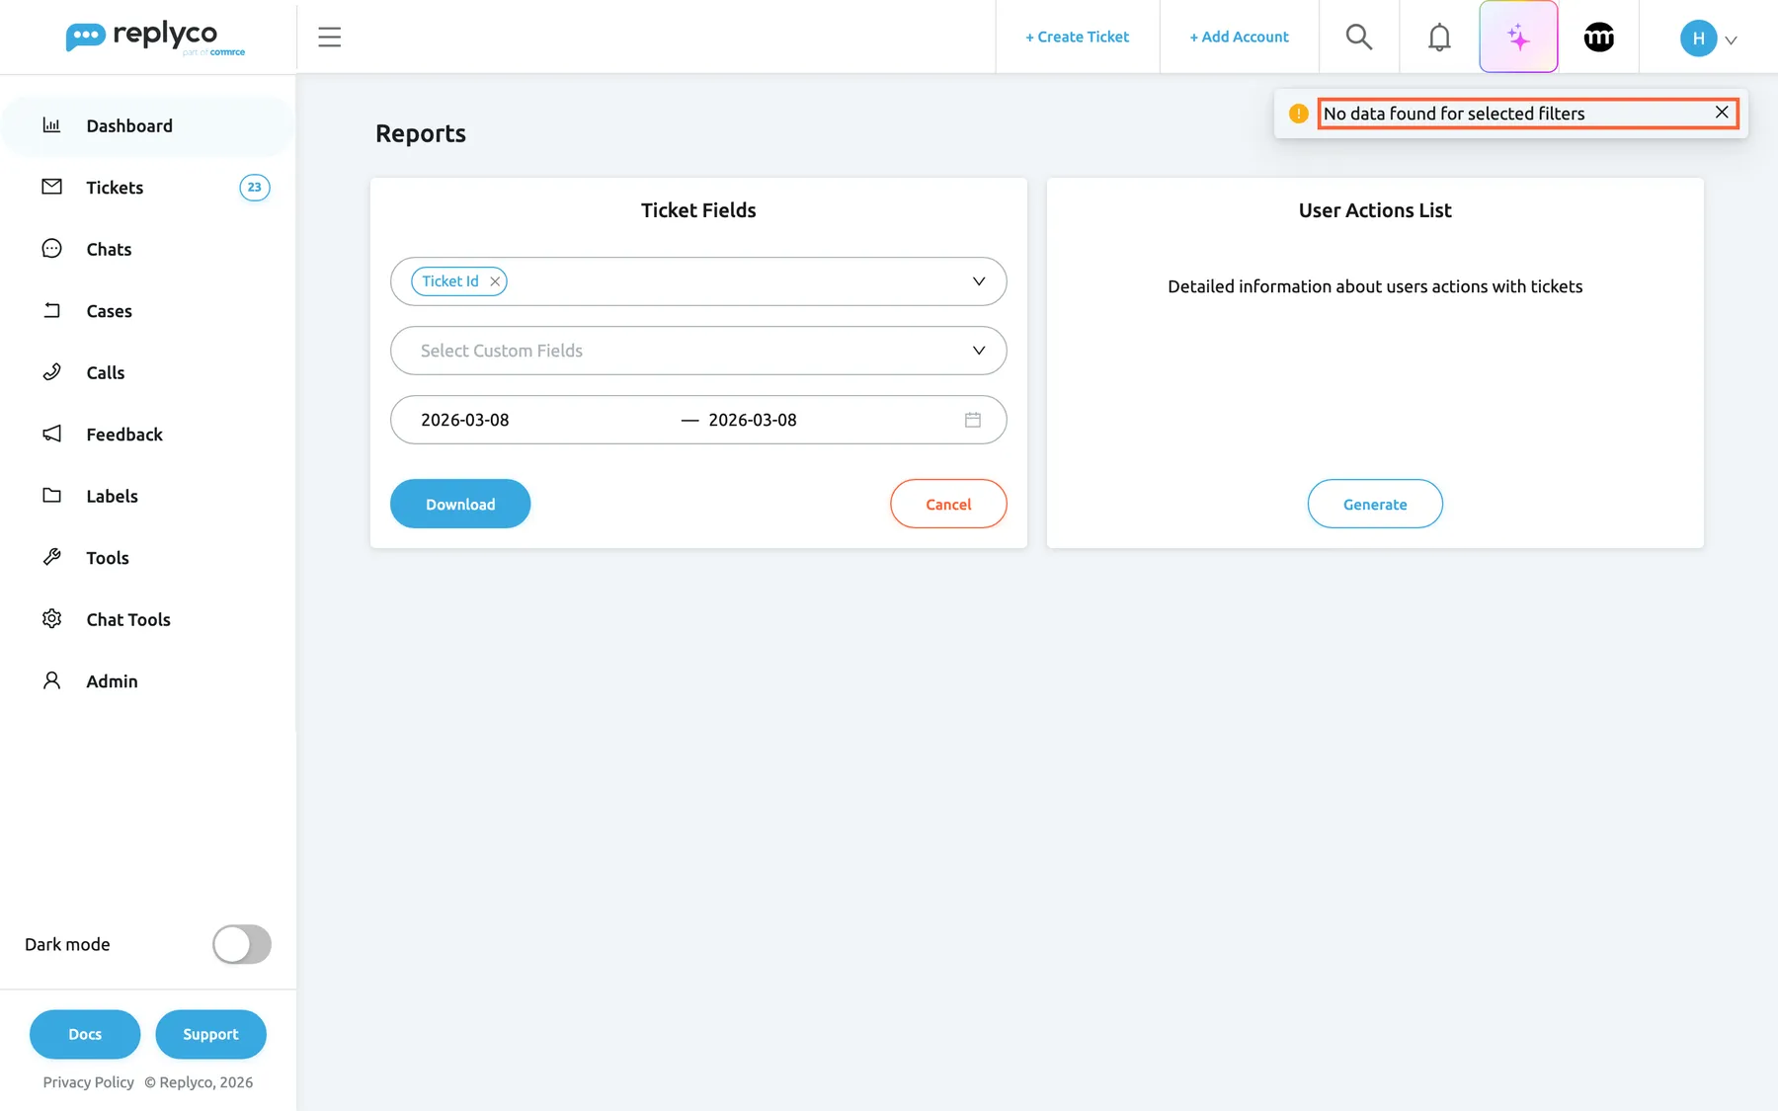Click the end date 2026-03-08 field

coord(753,420)
